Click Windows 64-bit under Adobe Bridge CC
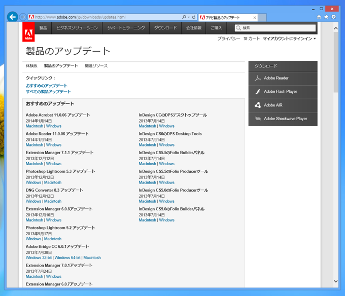This screenshot has height=296, width=345. click(x=67, y=257)
